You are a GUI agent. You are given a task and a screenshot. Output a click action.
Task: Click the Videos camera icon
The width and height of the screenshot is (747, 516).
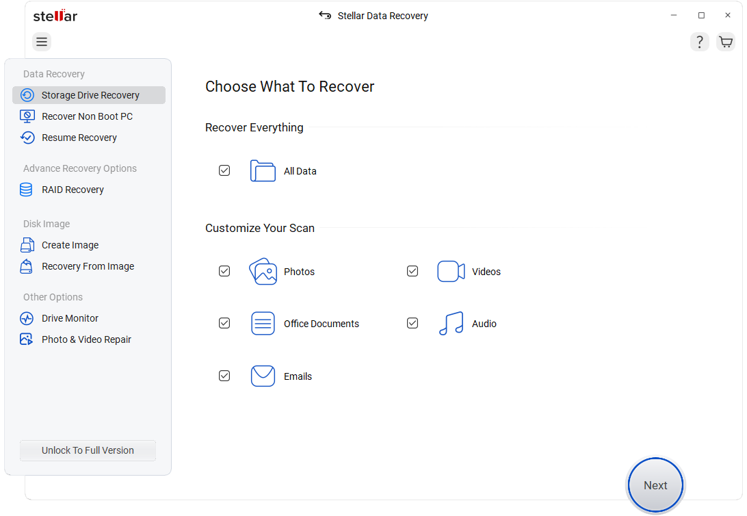[451, 272]
